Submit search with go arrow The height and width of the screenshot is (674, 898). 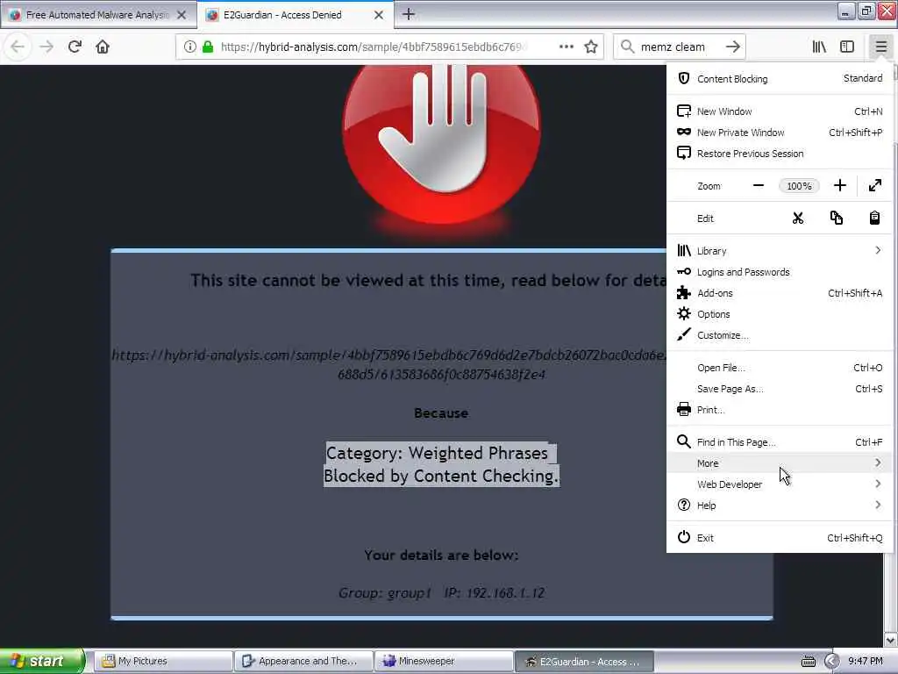point(732,47)
